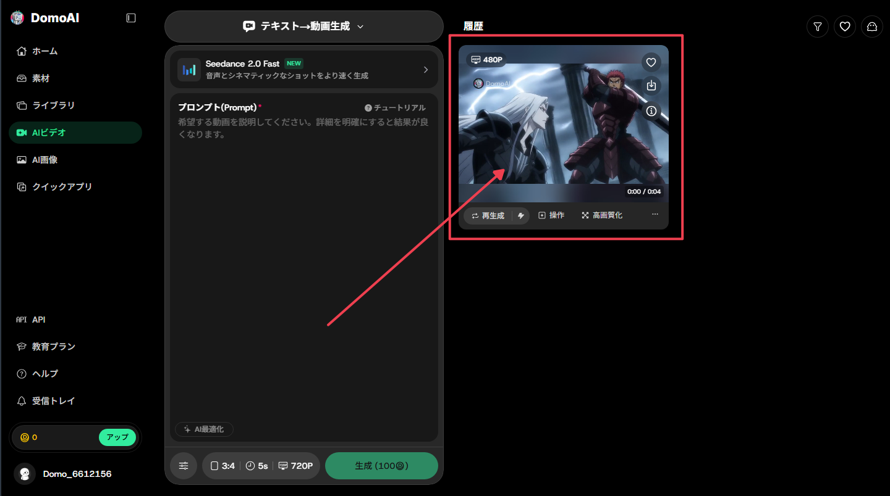Open クイックアプリ in the sidebar
This screenshot has height=496, width=890.
tap(75, 187)
